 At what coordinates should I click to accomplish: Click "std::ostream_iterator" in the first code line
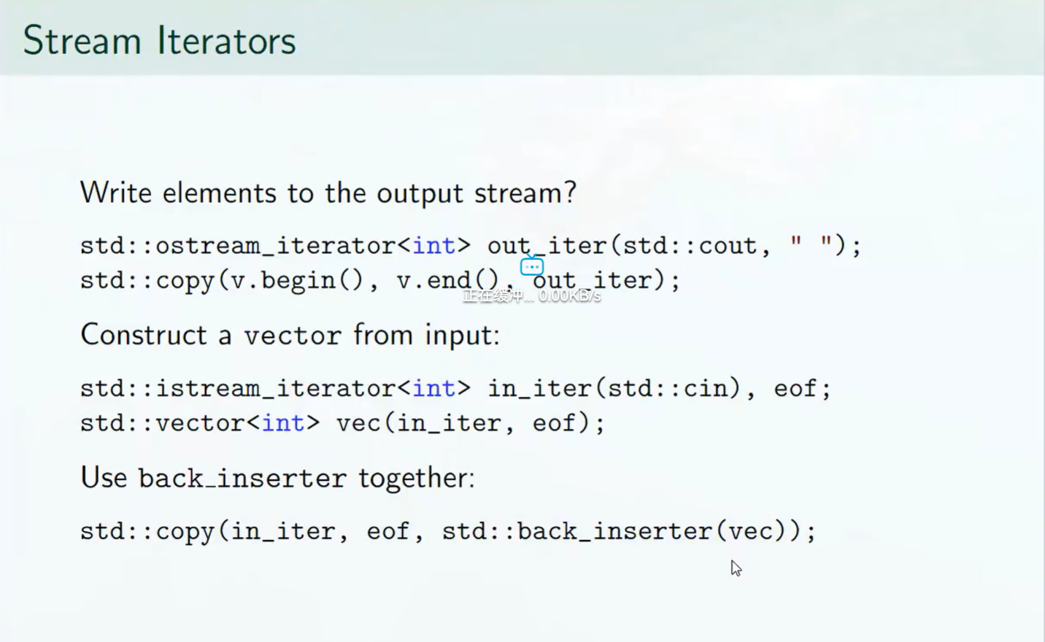238,246
